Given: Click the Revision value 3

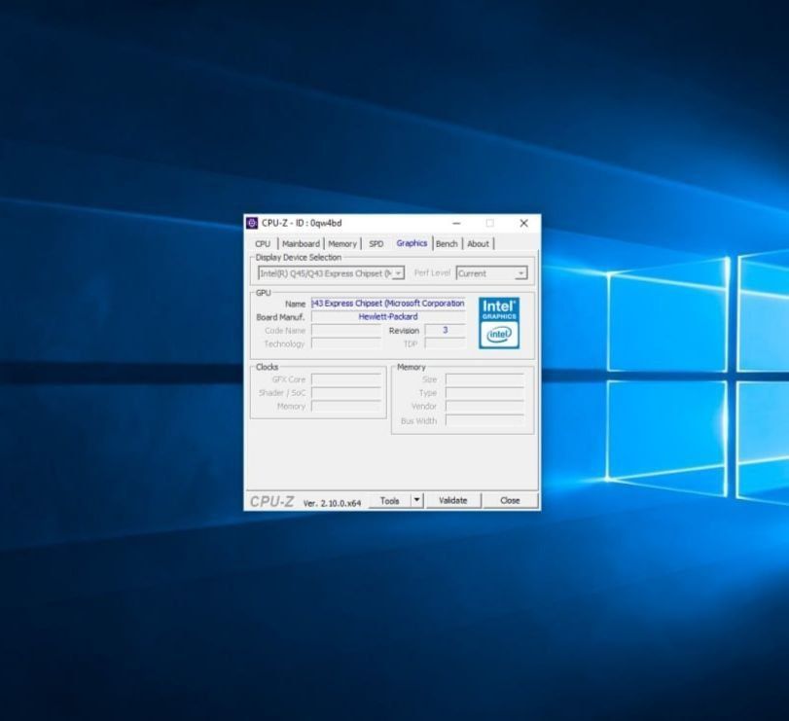Looking at the screenshot, I should click(445, 330).
